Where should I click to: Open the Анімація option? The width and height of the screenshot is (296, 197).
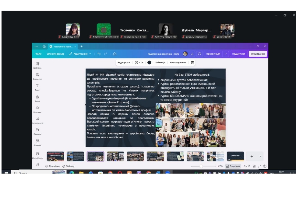(x=160, y=62)
